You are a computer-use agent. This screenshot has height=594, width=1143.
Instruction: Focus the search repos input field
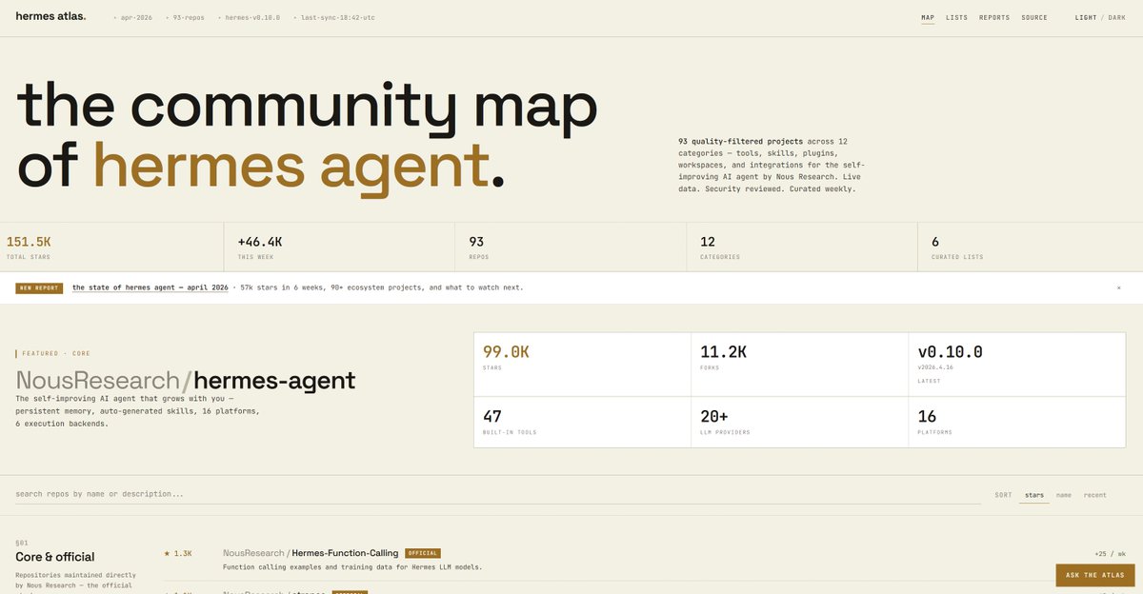(x=495, y=494)
